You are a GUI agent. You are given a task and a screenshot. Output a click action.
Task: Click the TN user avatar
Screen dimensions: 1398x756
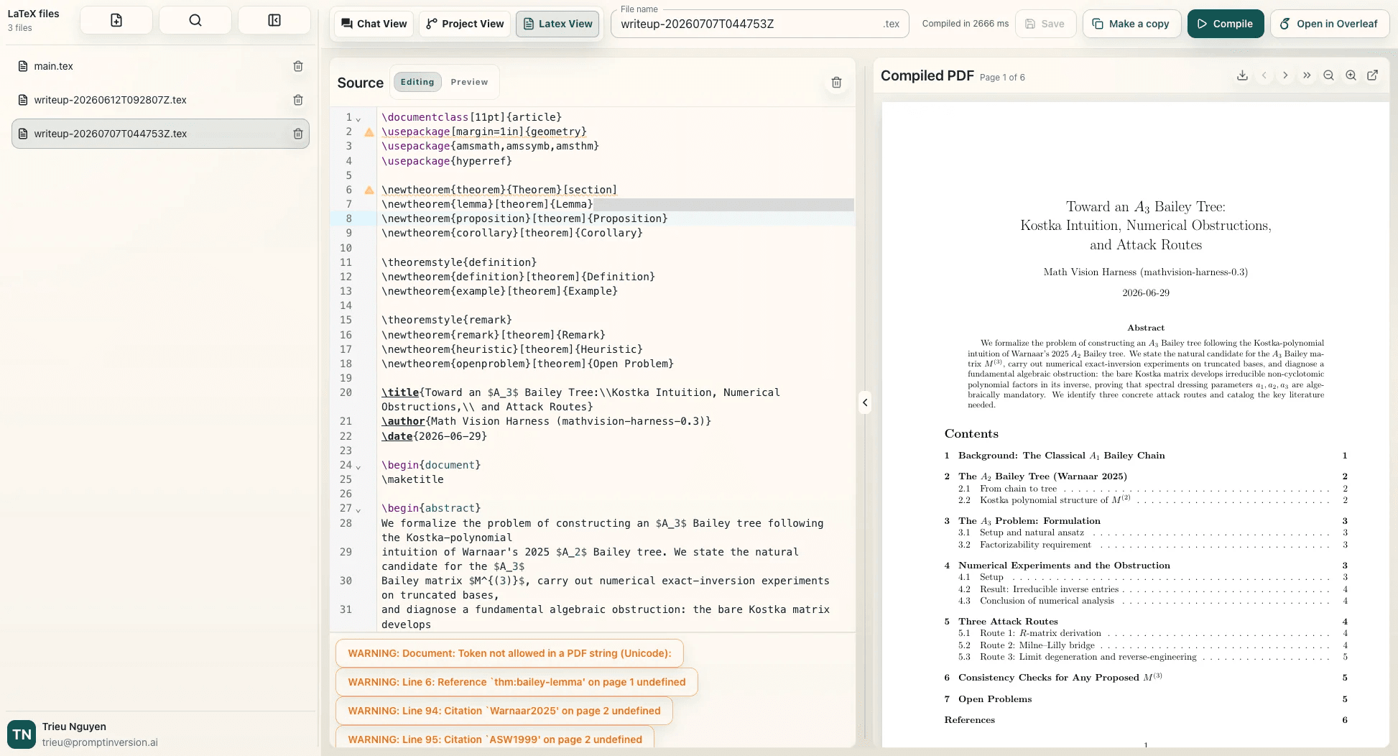pos(22,734)
